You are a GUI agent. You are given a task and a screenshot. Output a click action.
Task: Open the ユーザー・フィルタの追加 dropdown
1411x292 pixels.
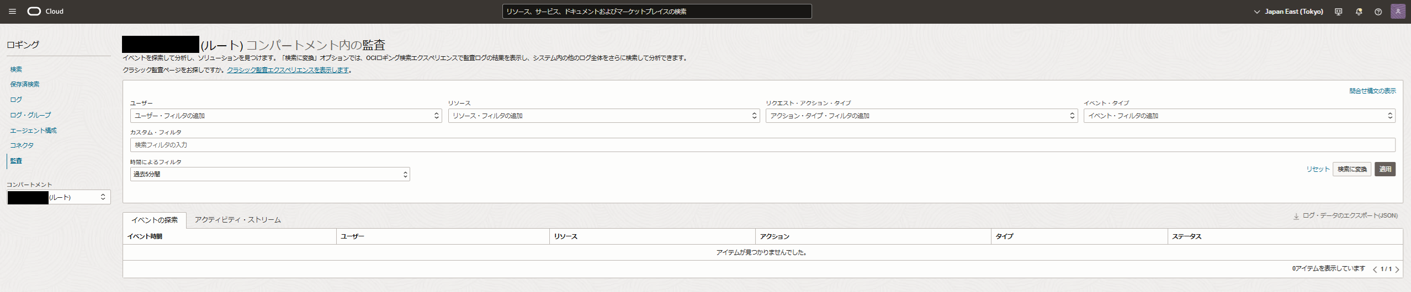(x=286, y=116)
